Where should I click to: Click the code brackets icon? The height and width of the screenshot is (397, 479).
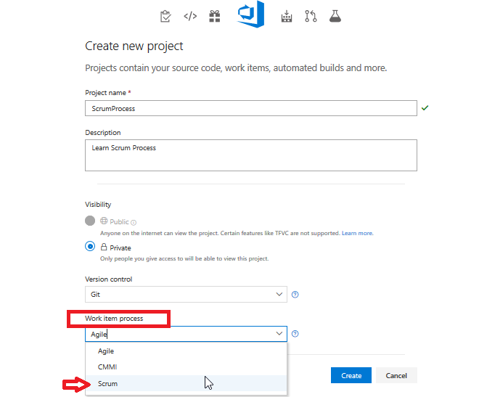click(x=190, y=16)
